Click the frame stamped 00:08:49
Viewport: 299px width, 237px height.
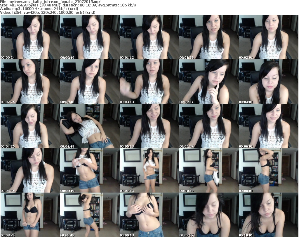pyautogui.click(x=90, y=215)
